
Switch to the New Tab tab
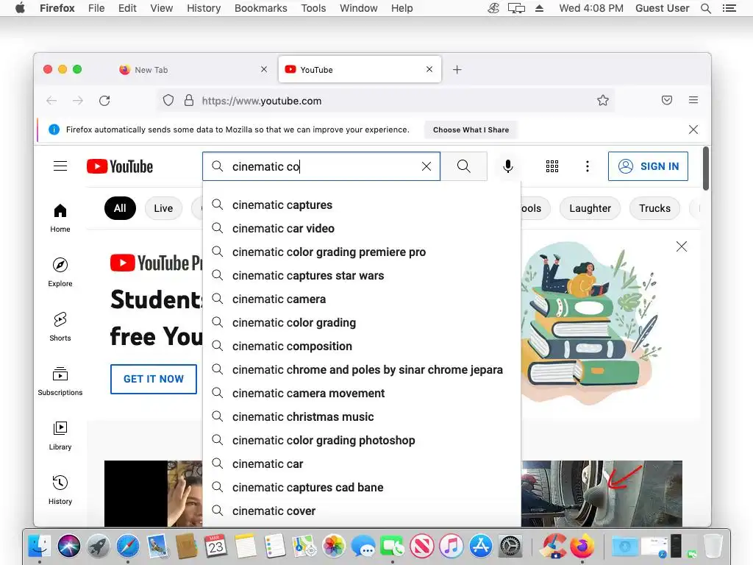[x=192, y=70]
